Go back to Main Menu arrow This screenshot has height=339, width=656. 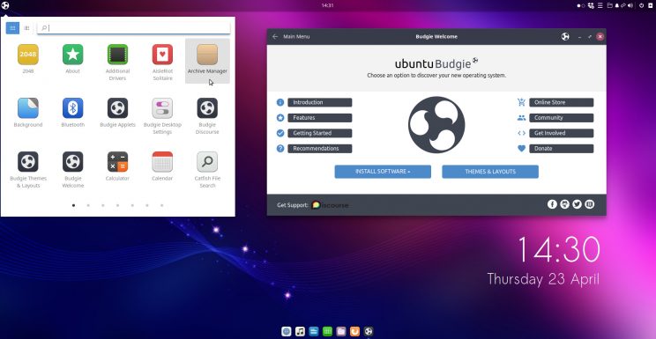275,37
